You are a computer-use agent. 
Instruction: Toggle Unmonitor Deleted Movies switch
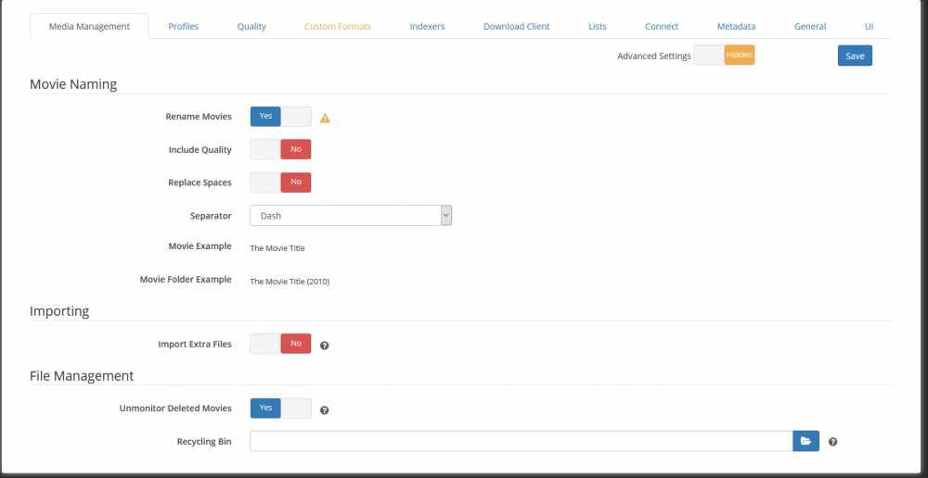[x=280, y=409]
